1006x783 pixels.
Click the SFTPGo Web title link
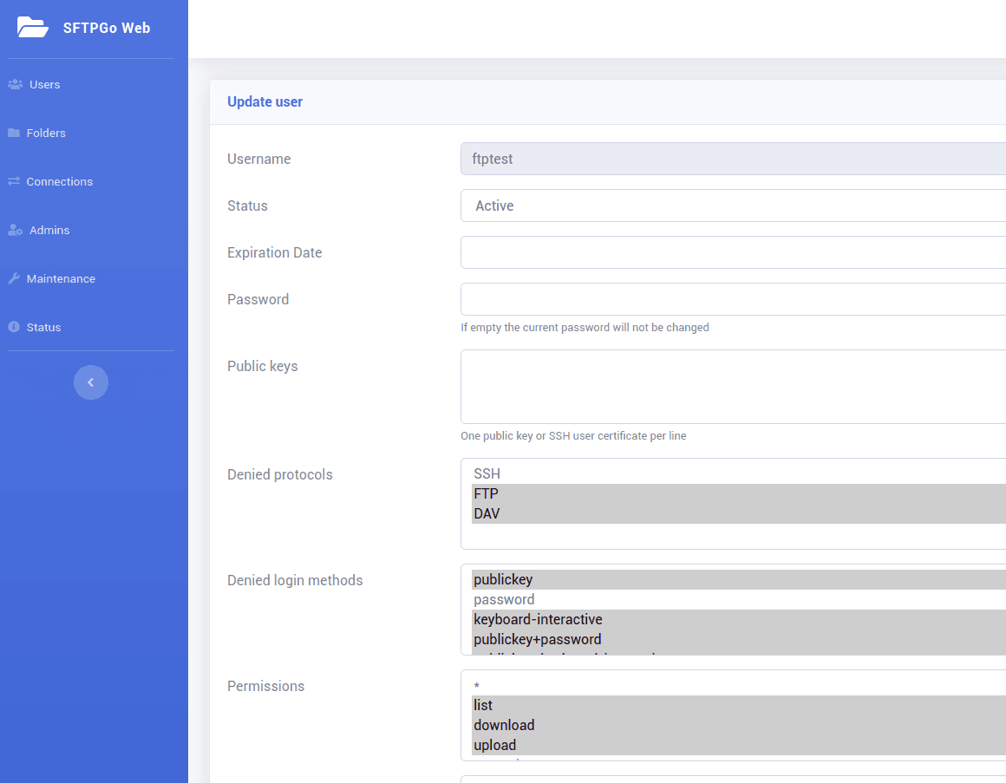[x=107, y=27]
